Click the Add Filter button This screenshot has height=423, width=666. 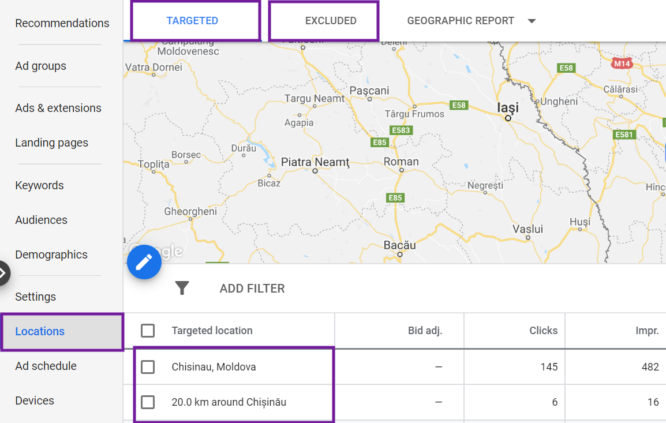pos(252,289)
